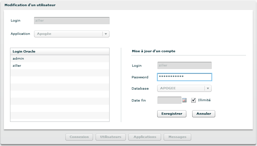The image size is (257, 146).
Task: Expand the Database dropdown arrow
Action: 208,88
